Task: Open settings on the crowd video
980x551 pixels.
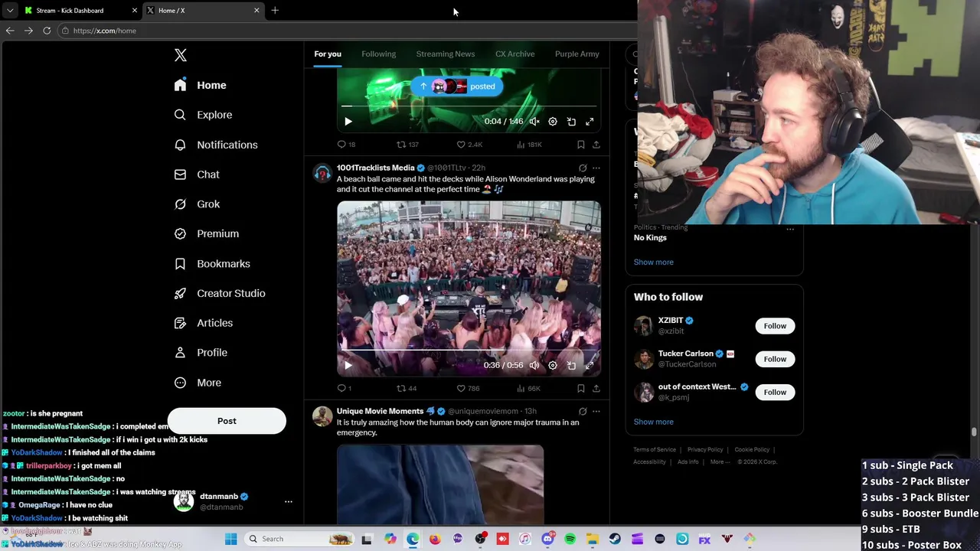Action: coord(553,366)
